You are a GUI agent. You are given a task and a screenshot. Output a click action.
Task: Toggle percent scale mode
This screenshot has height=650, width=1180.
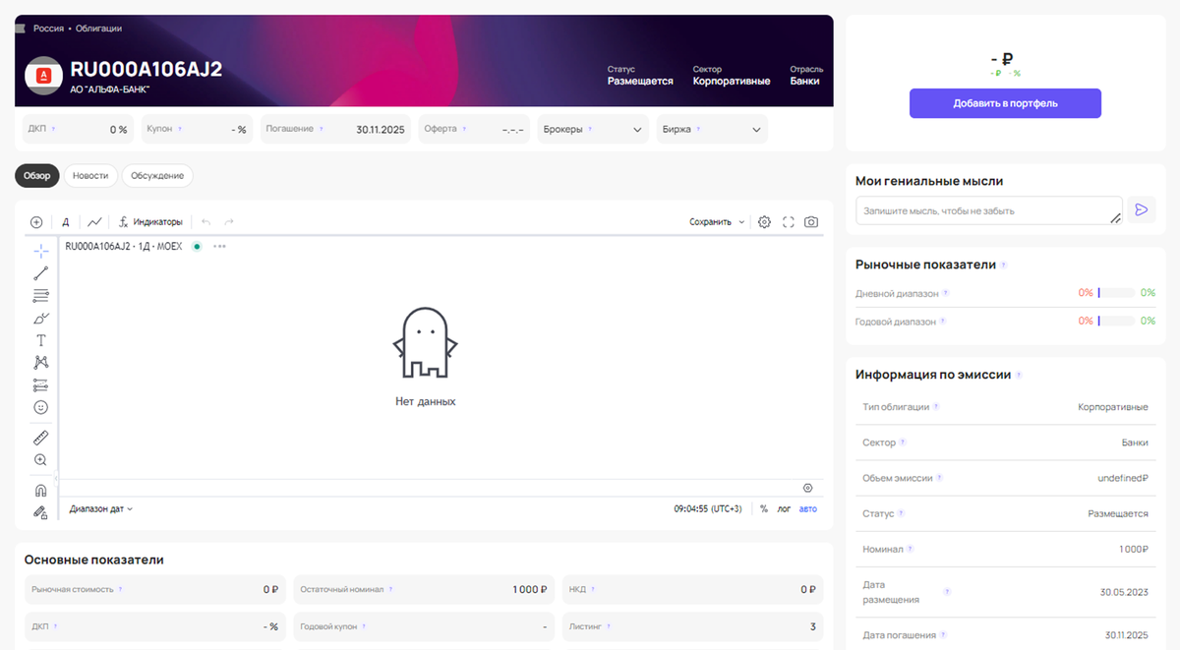[764, 509]
